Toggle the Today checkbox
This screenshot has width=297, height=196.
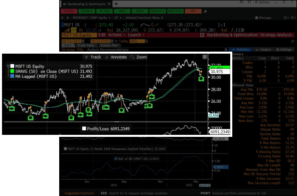(116, 41)
